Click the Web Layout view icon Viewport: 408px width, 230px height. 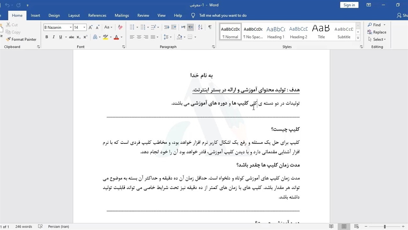357,226
